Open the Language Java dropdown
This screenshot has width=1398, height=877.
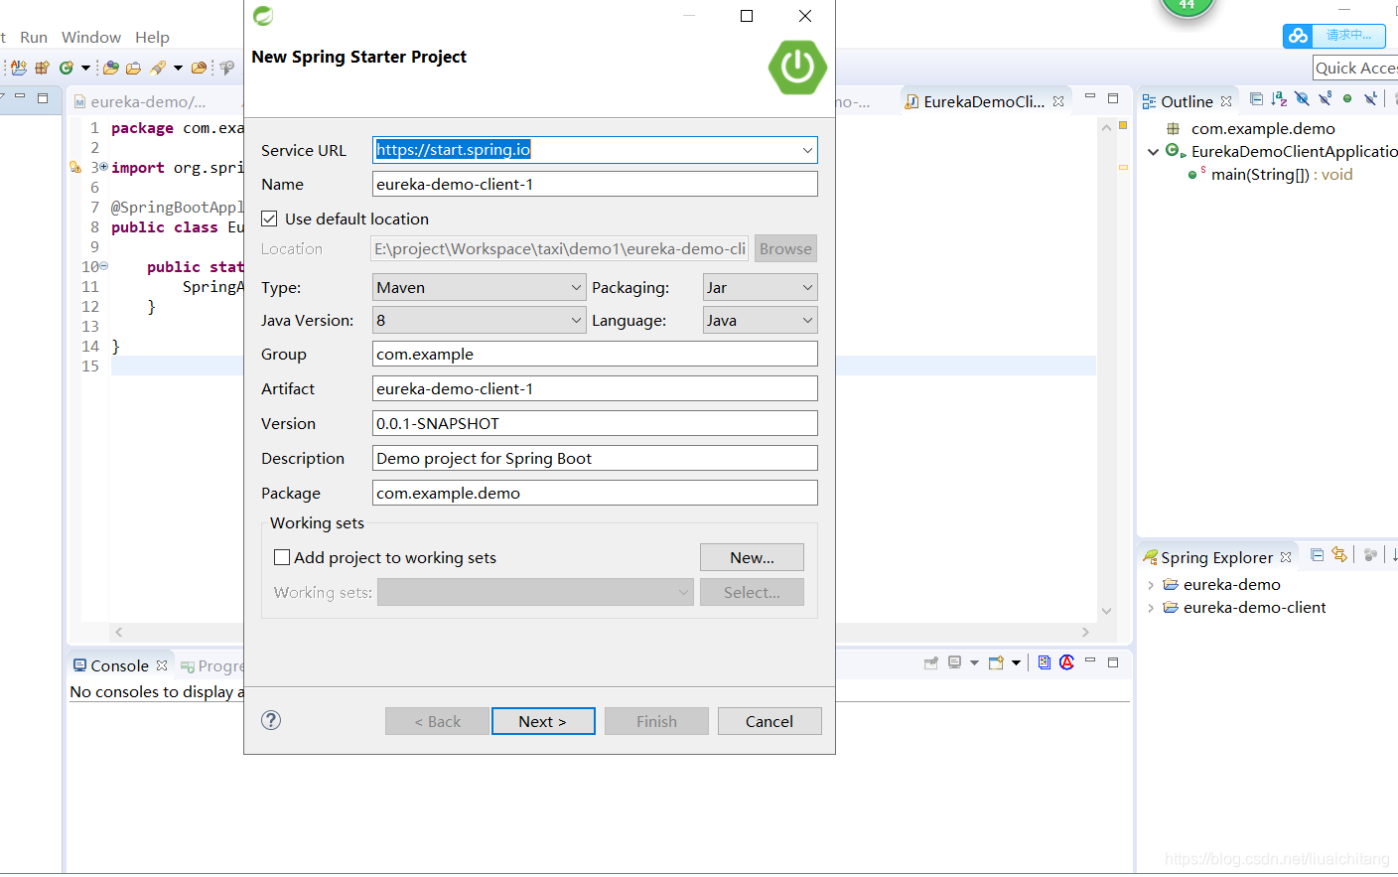760,320
